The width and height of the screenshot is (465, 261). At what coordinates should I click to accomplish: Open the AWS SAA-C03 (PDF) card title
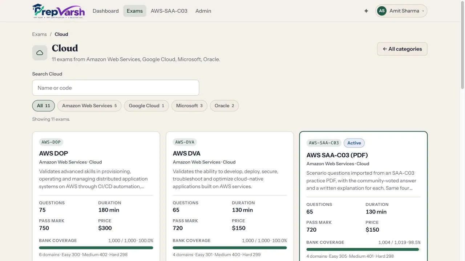(x=337, y=155)
